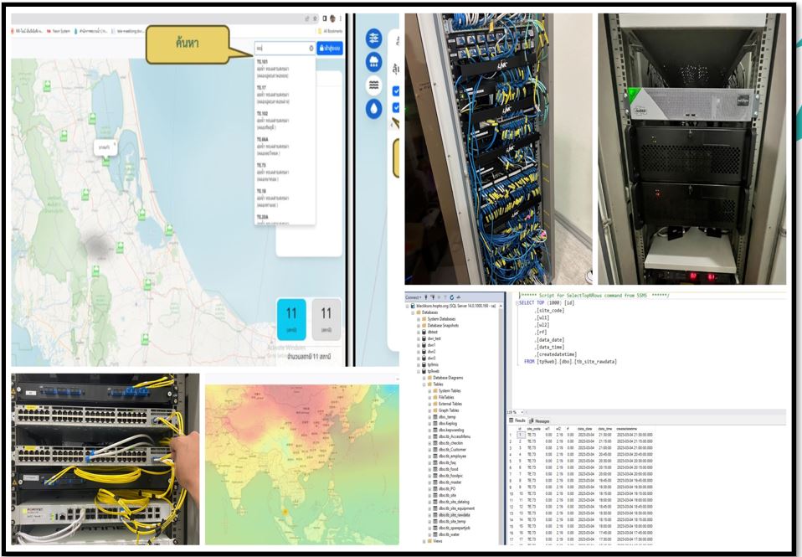Click the site_code column header in results
This screenshot has width=802, height=557.
(x=533, y=429)
